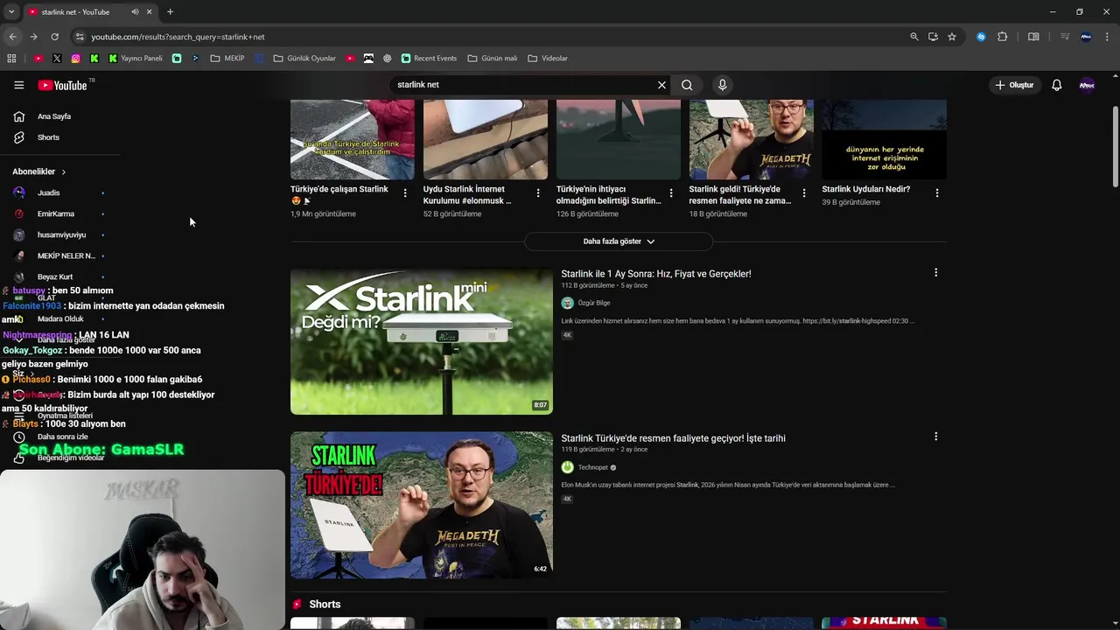
Task: Open the zoom magnifier in address bar
Action: (x=914, y=37)
